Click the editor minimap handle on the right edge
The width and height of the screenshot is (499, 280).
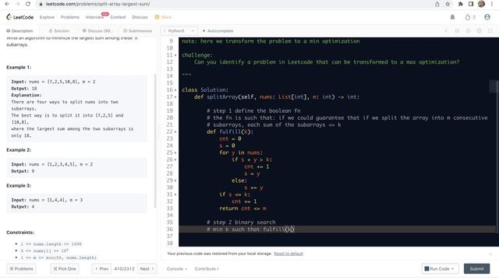(494, 86)
